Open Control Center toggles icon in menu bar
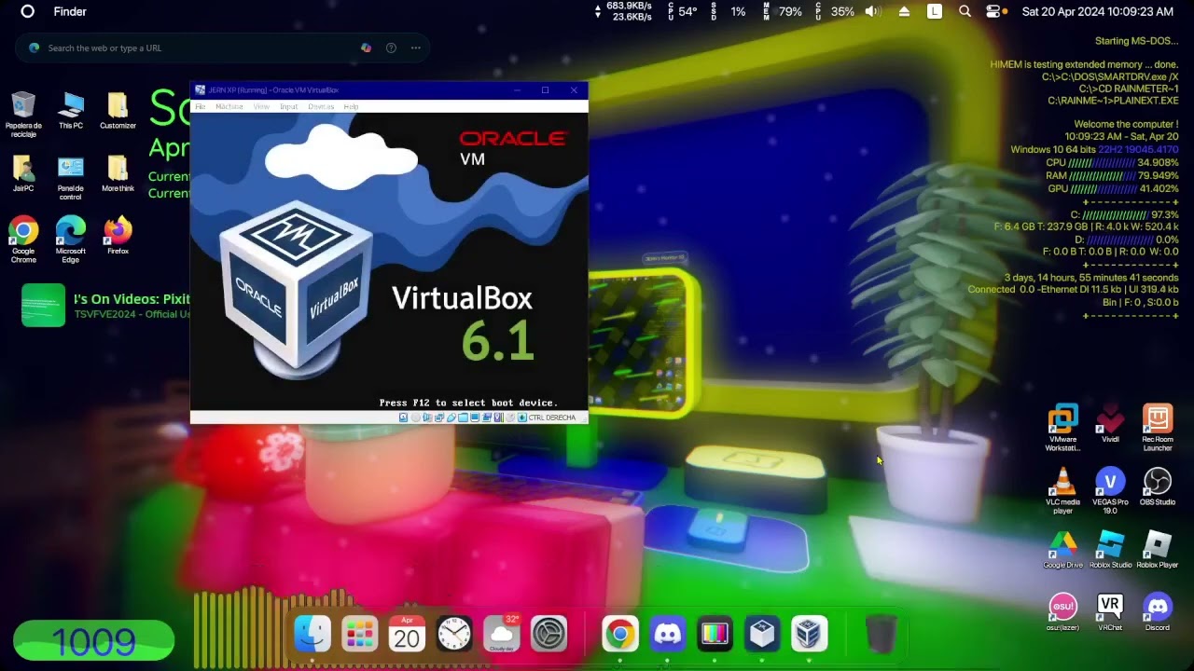The image size is (1194, 671). [993, 12]
